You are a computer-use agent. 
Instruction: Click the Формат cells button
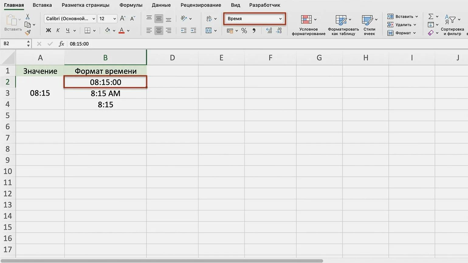click(401, 33)
